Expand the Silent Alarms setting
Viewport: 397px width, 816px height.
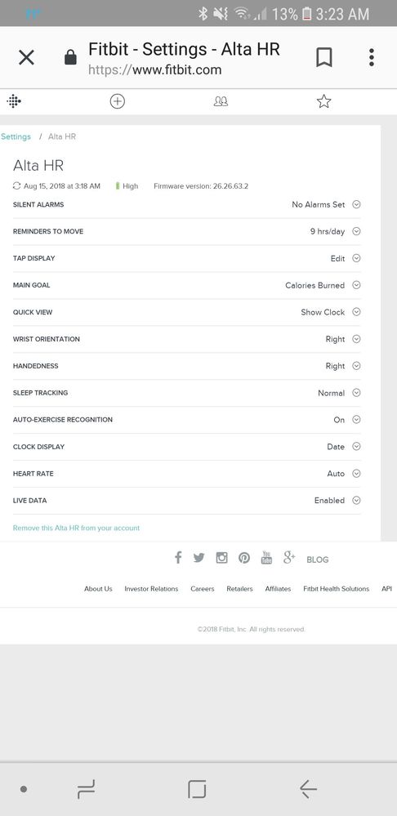(187, 204)
